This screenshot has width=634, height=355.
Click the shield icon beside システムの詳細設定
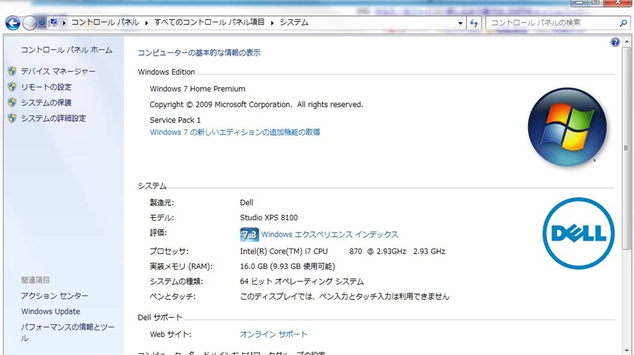12,118
